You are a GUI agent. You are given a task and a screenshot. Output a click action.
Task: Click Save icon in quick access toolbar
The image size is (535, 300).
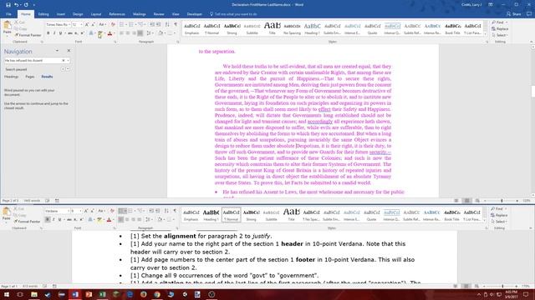(x=8, y=5)
